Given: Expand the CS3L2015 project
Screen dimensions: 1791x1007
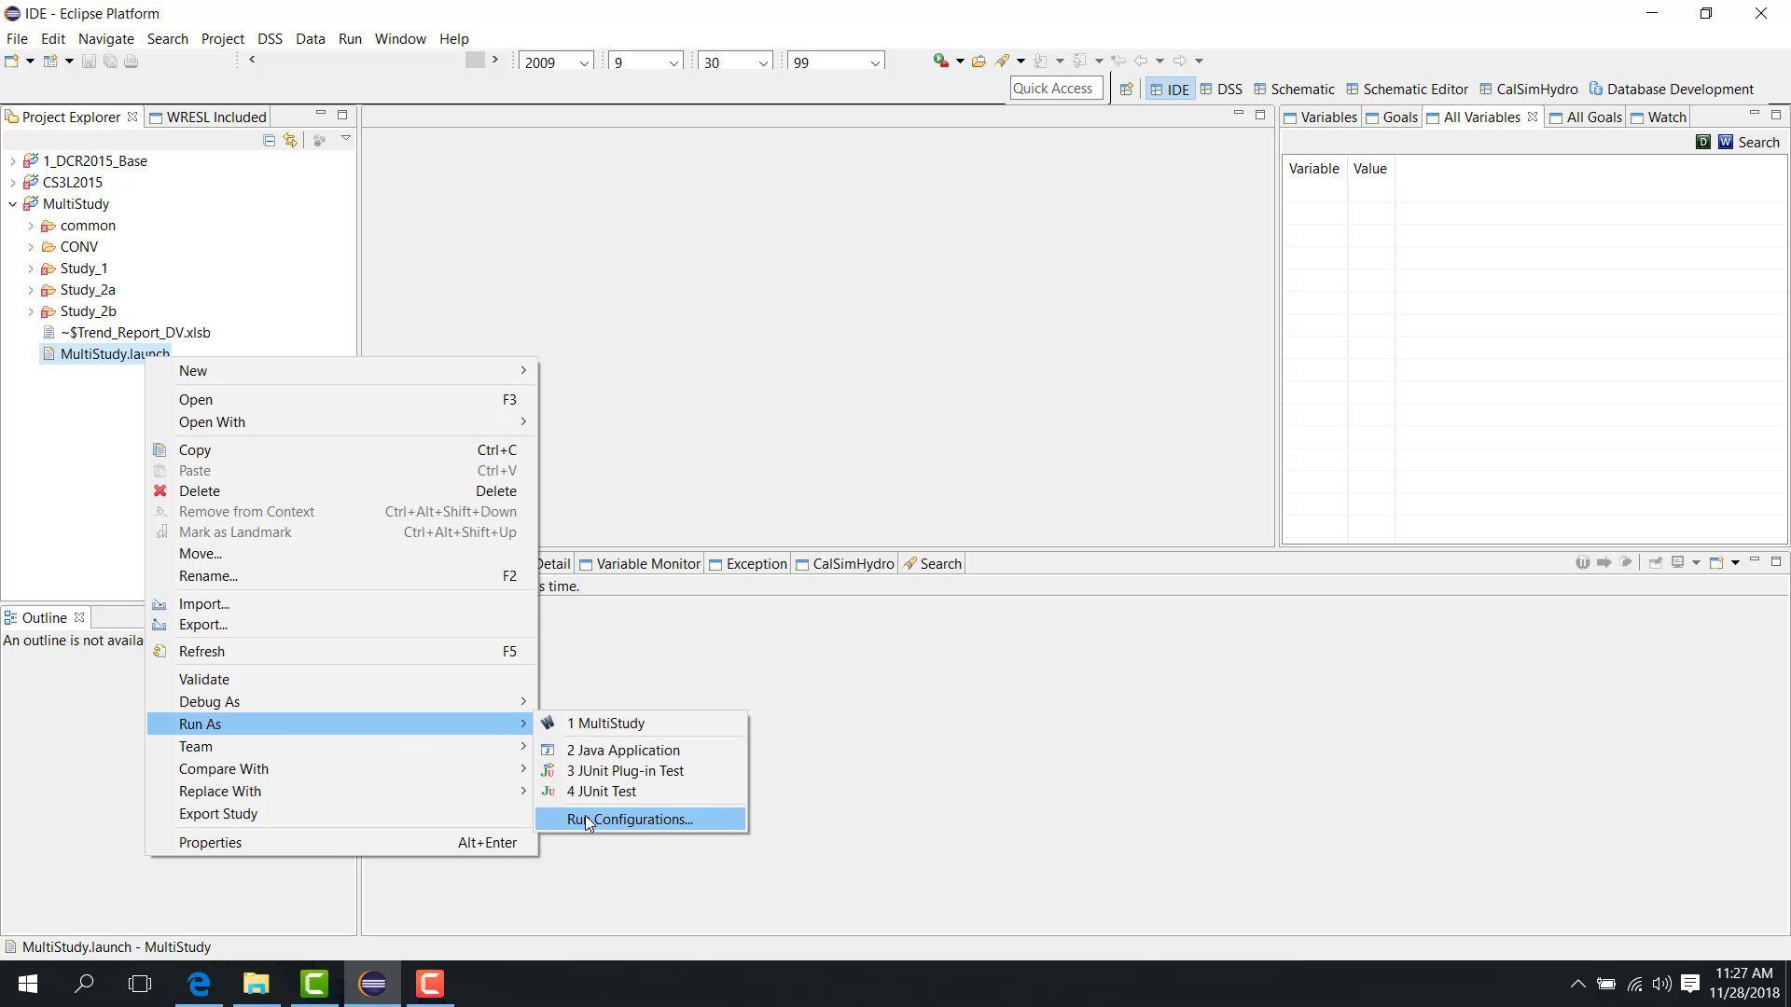Looking at the screenshot, I should click(13, 183).
